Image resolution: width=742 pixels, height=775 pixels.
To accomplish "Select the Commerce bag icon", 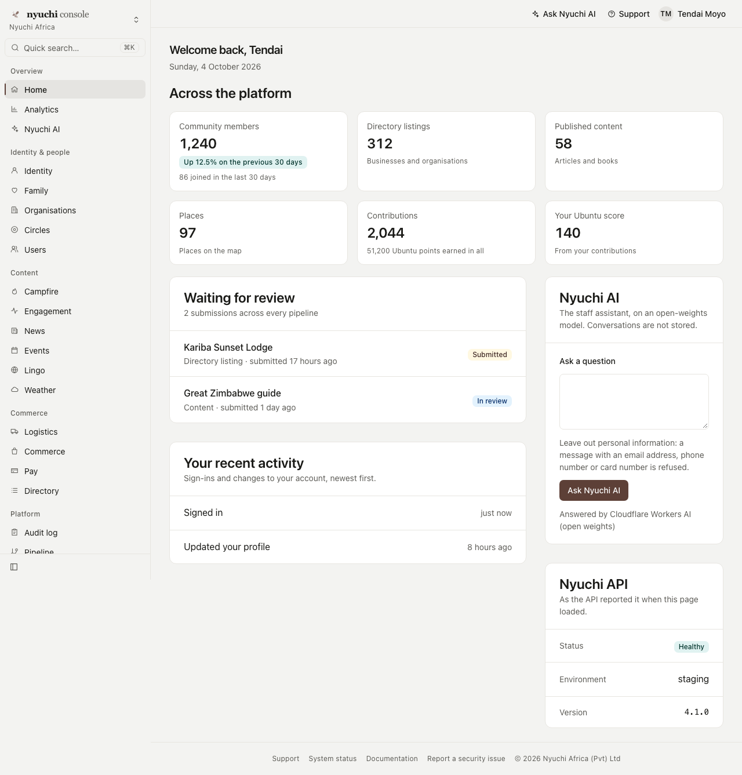I will point(14,452).
